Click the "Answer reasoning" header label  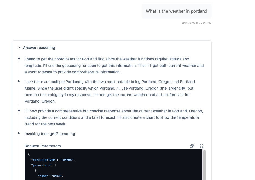(39, 48)
